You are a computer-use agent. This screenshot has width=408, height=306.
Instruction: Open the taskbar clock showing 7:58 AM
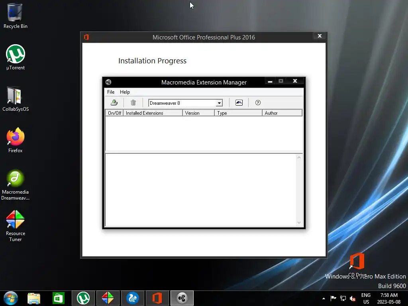click(389, 298)
